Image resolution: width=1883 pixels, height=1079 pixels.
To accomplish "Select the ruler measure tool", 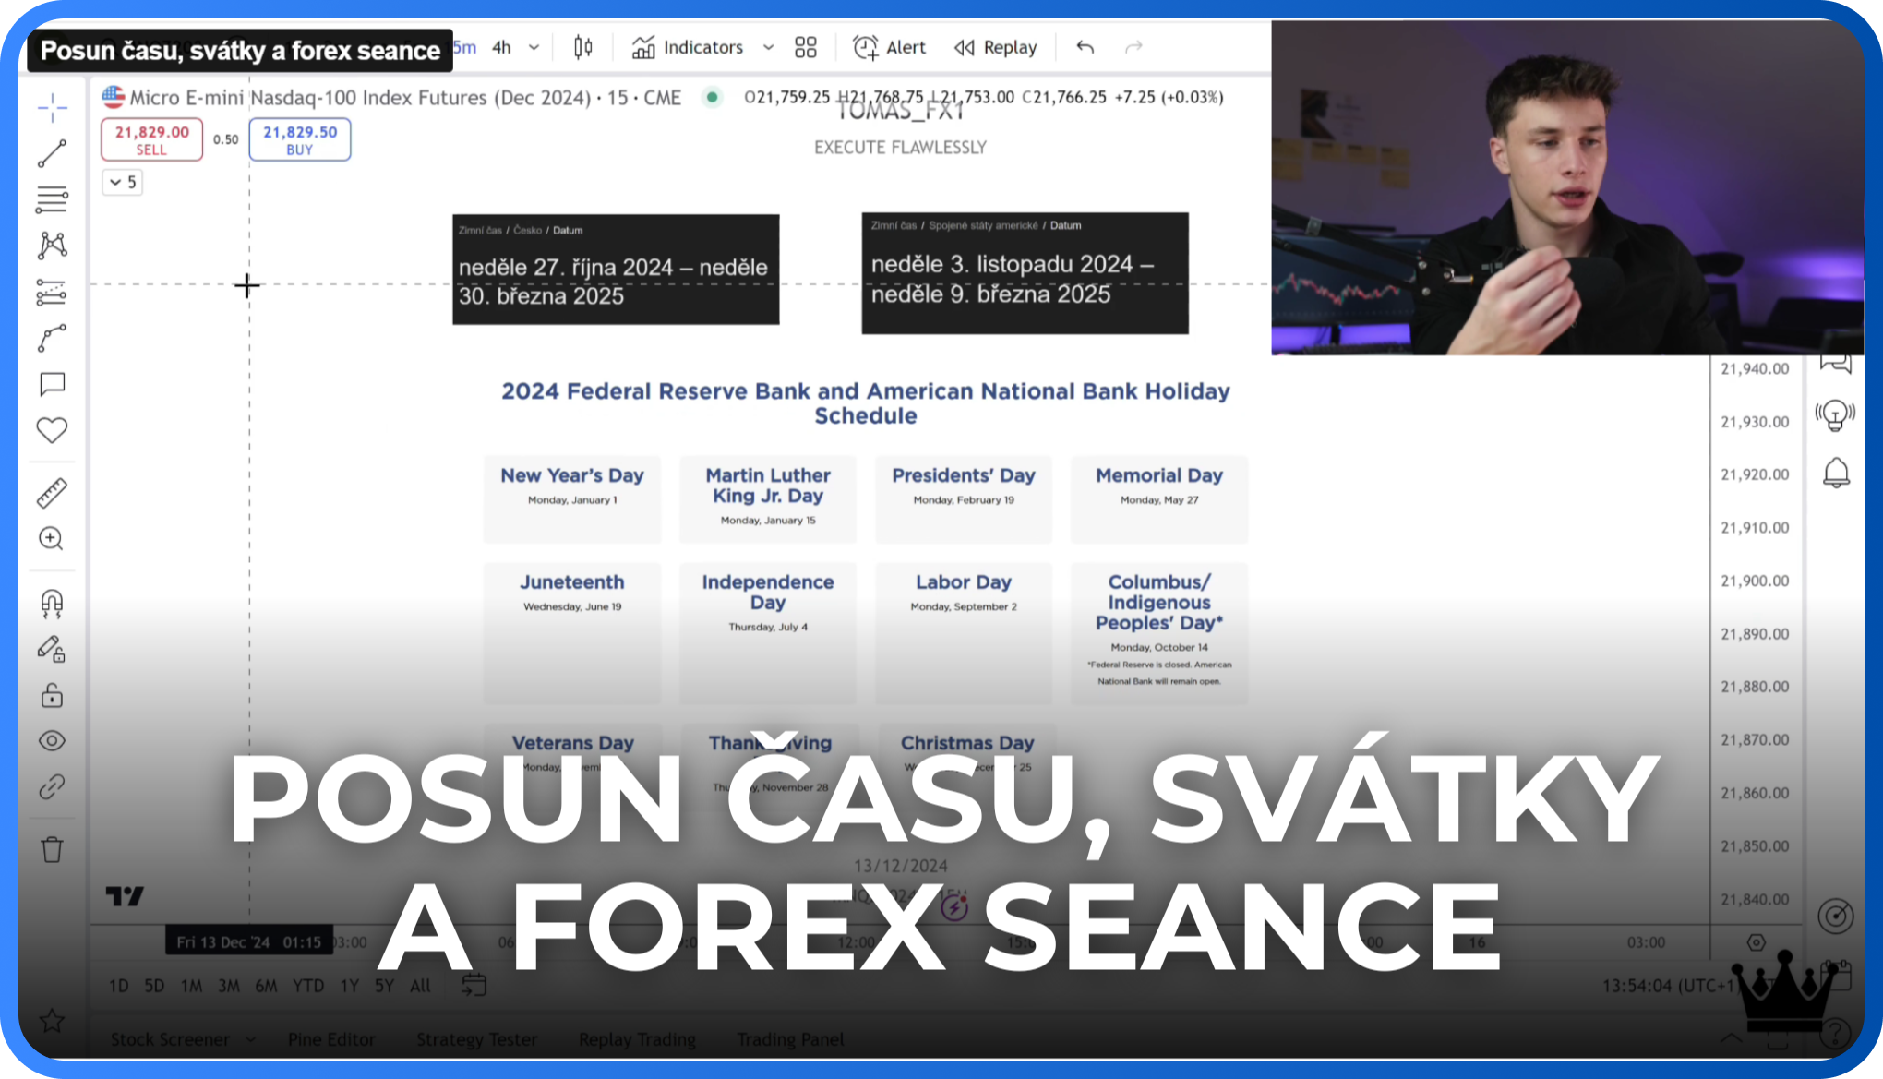I will [x=53, y=493].
